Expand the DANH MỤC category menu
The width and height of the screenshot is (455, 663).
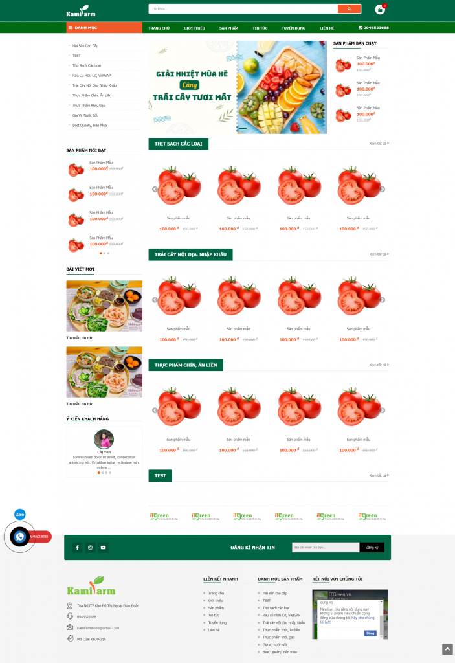(104, 27)
